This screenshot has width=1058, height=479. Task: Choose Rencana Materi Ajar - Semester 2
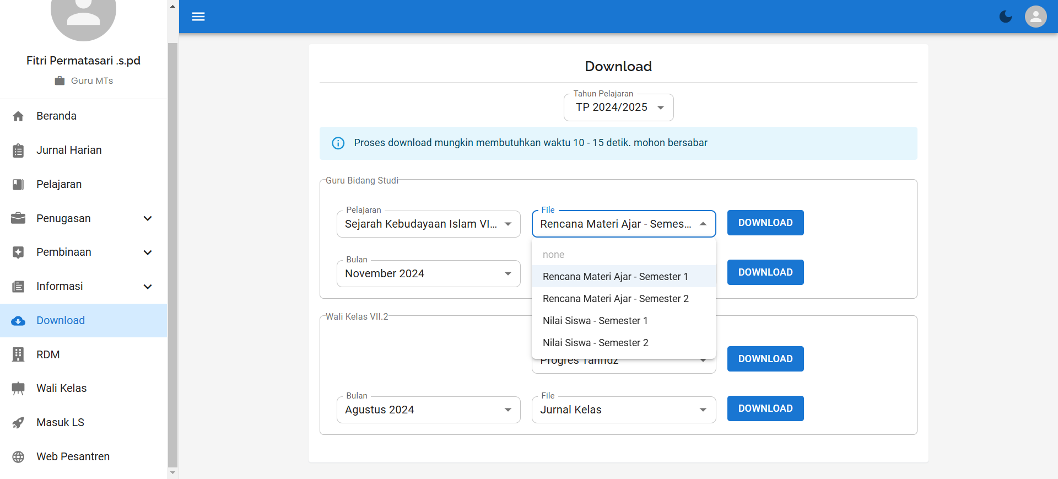[x=624, y=299]
